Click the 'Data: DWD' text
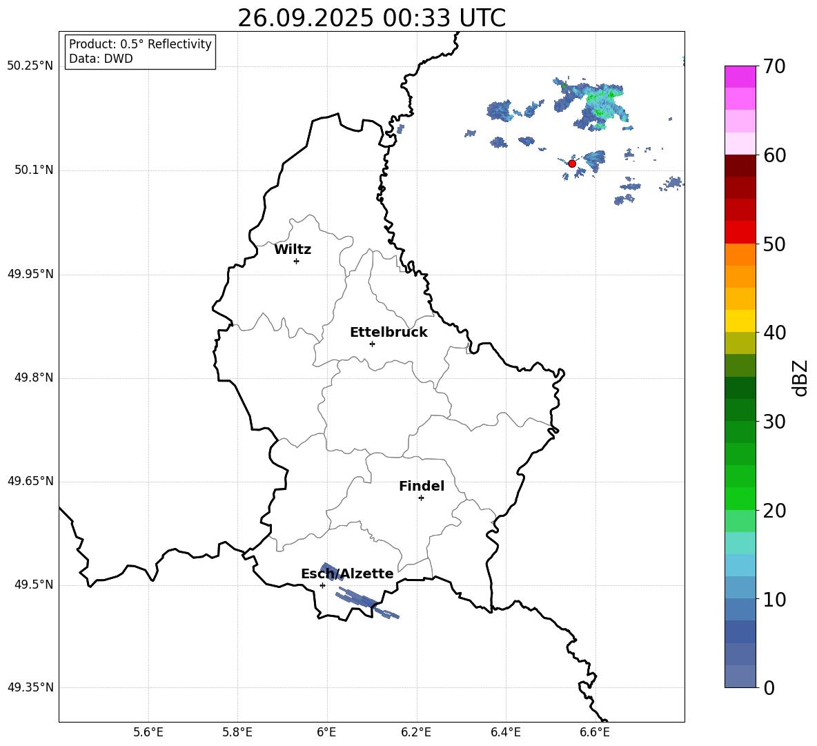The height and width of the screenshot is (746, 817). tap(101, 59)
